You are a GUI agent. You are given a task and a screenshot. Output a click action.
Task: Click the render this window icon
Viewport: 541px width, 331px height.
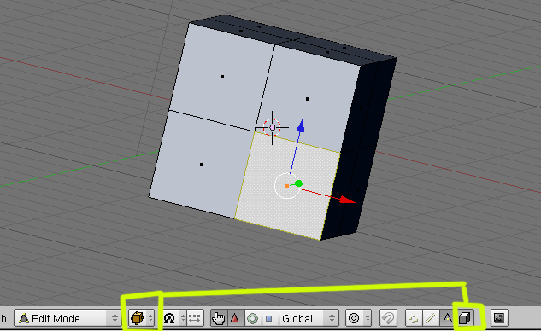tap(499, 318)
